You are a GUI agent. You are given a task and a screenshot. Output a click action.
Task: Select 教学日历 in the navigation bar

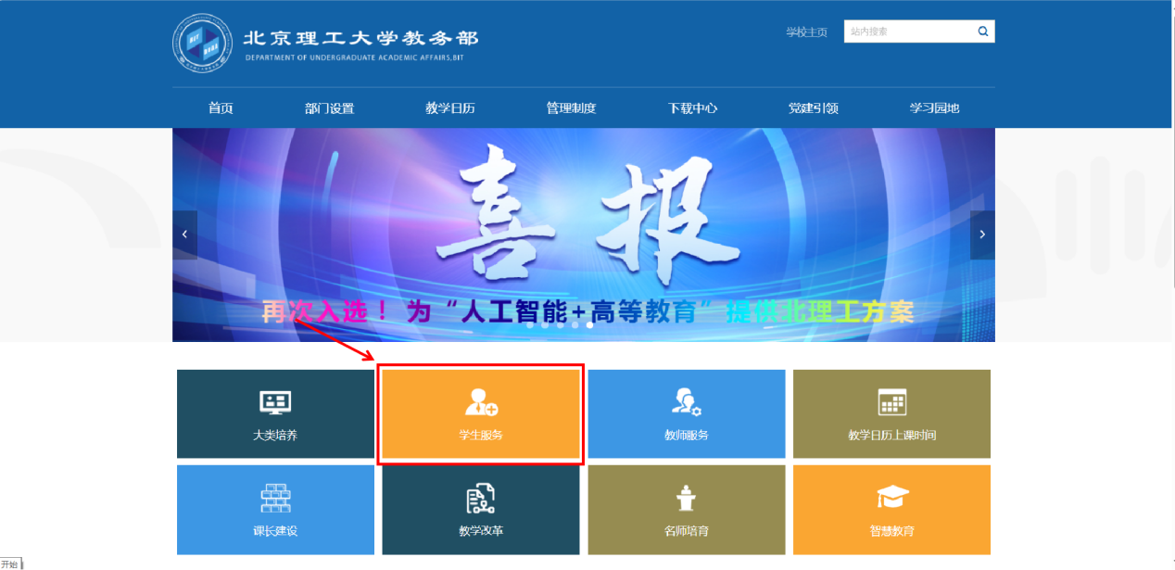click(450, 108)
